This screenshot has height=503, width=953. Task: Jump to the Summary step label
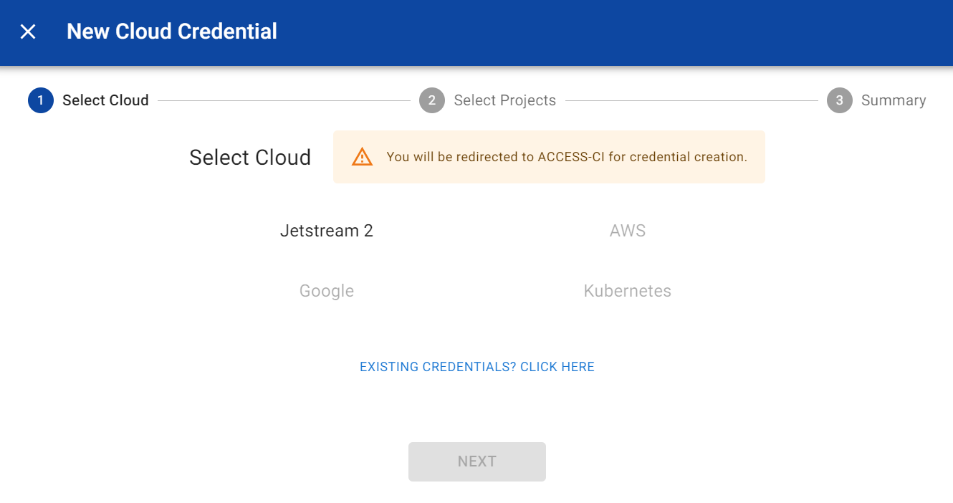click(x=894, y=100)
